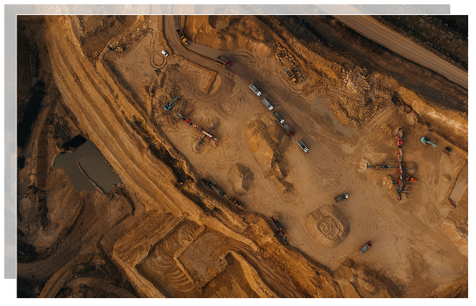Click the teal excavator beside the red conveyor

coord(172,104)
